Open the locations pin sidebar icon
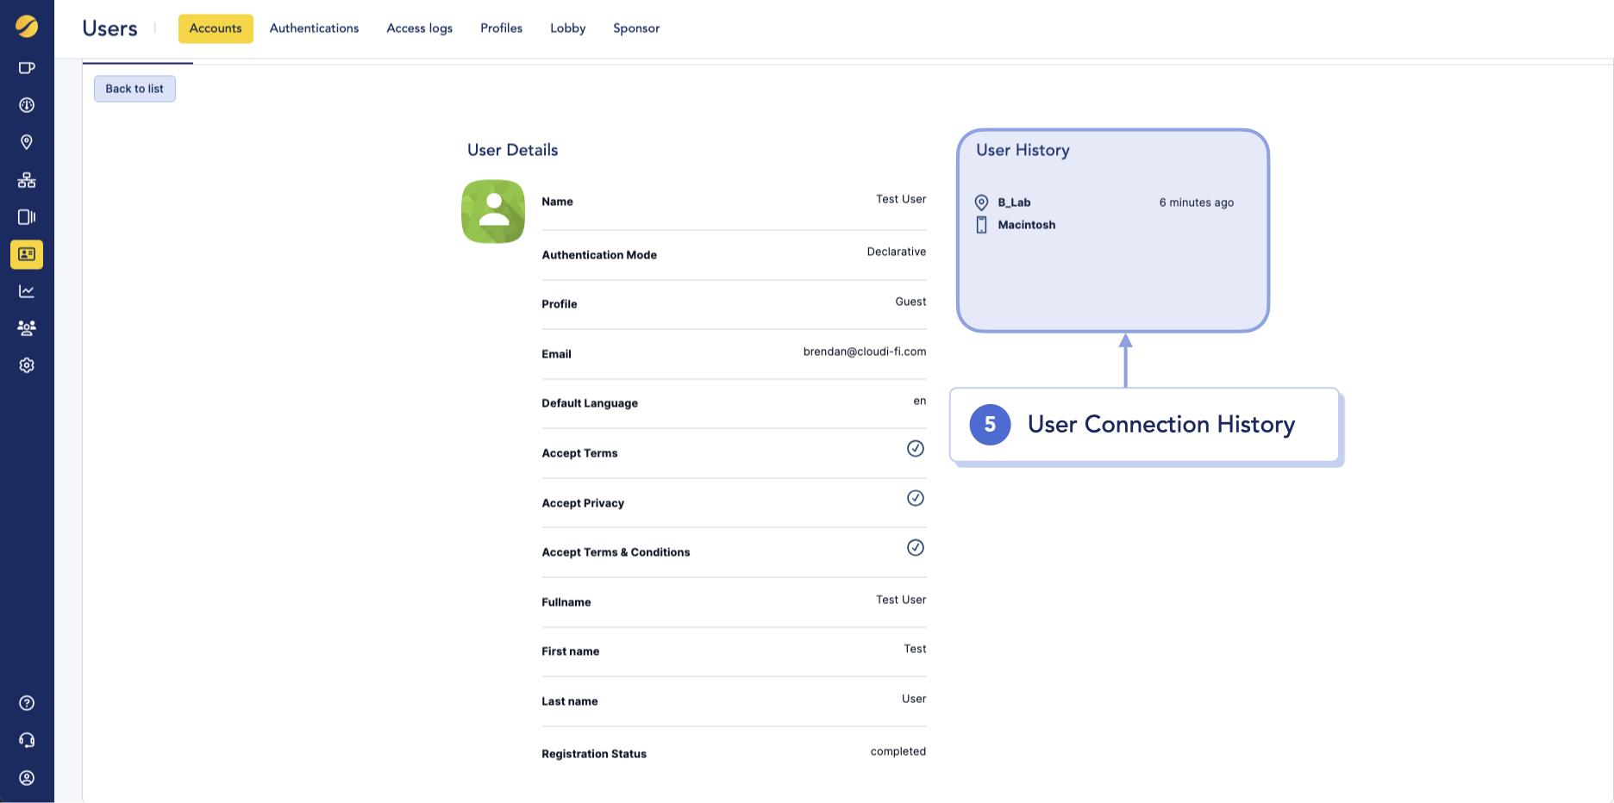This screenshot has height=803, width=1614. [27, 142]
